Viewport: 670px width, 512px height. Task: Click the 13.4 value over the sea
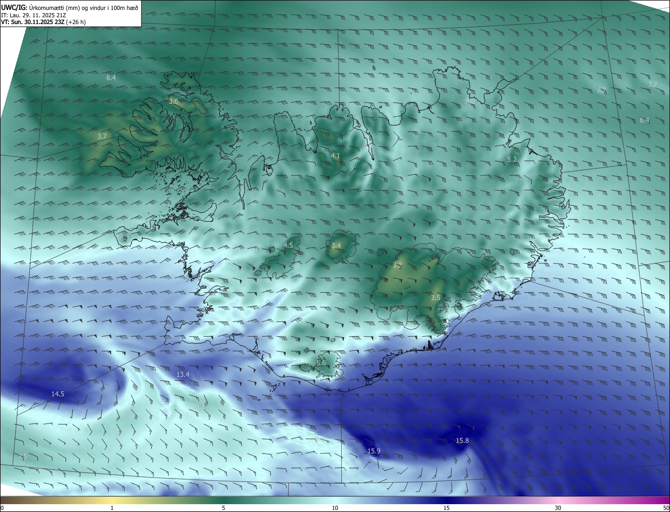click(183, 374)
